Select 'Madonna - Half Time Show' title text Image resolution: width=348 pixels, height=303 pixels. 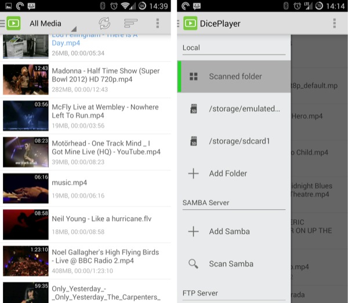[x=106, y=75]
